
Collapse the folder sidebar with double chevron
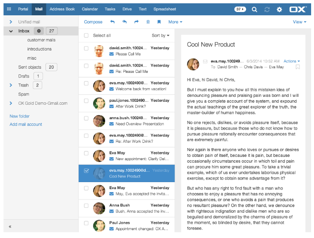(10, 226)
